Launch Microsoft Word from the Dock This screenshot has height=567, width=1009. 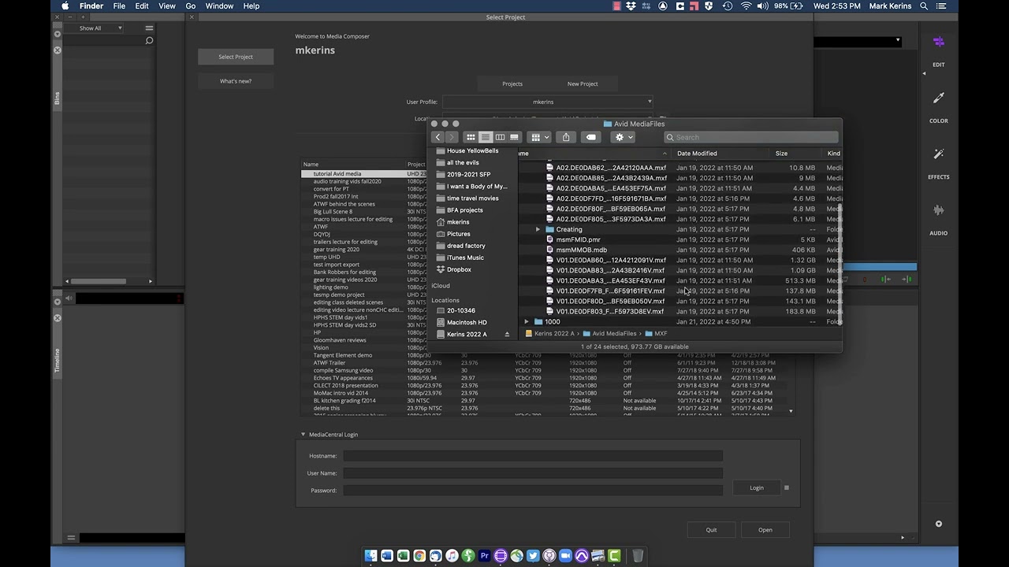[x=387, y=556]
